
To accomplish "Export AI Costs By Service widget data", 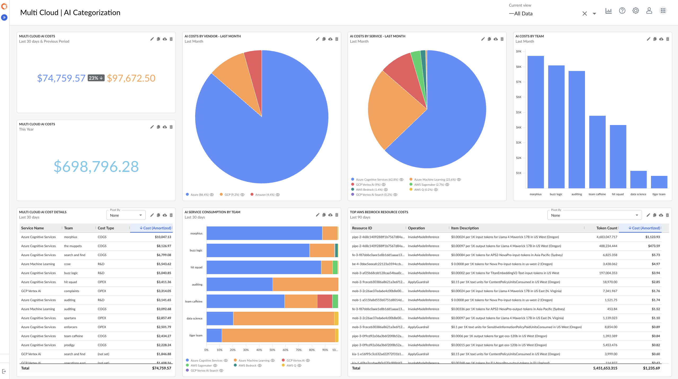I will [496, 39].
